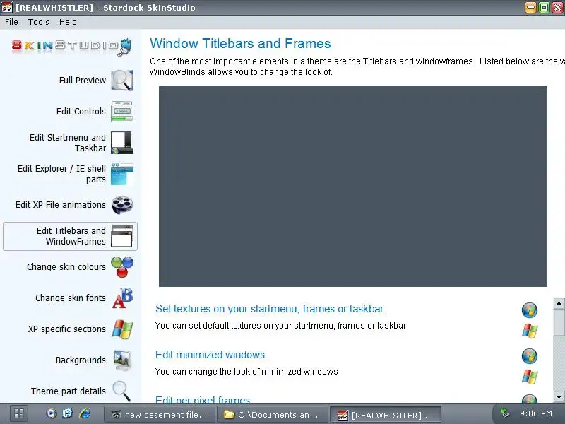
Task: Click Vista orb icon beside Edit per pixel frames
Action: click(529, 399)
